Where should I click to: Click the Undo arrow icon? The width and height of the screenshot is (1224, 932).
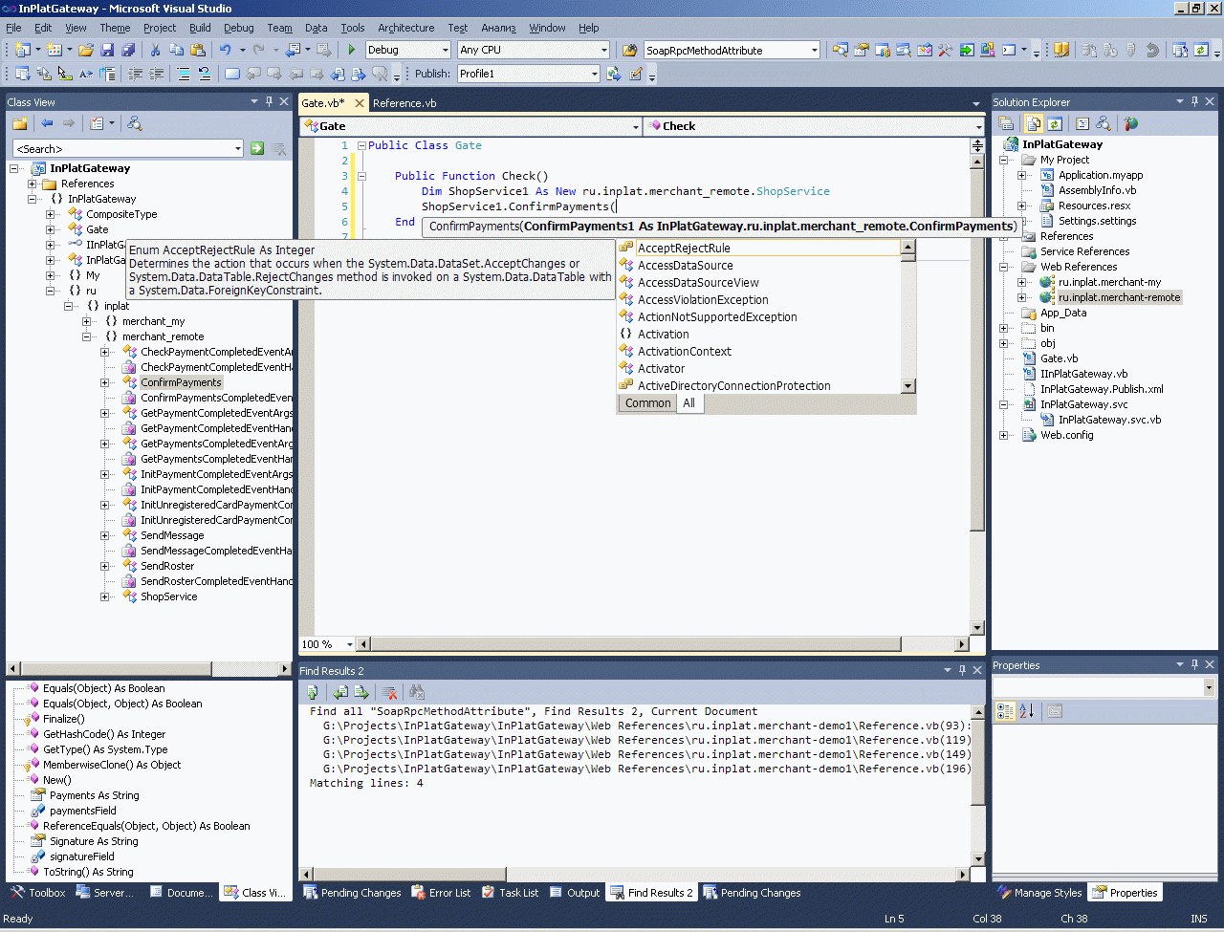(x=225, y=50)
